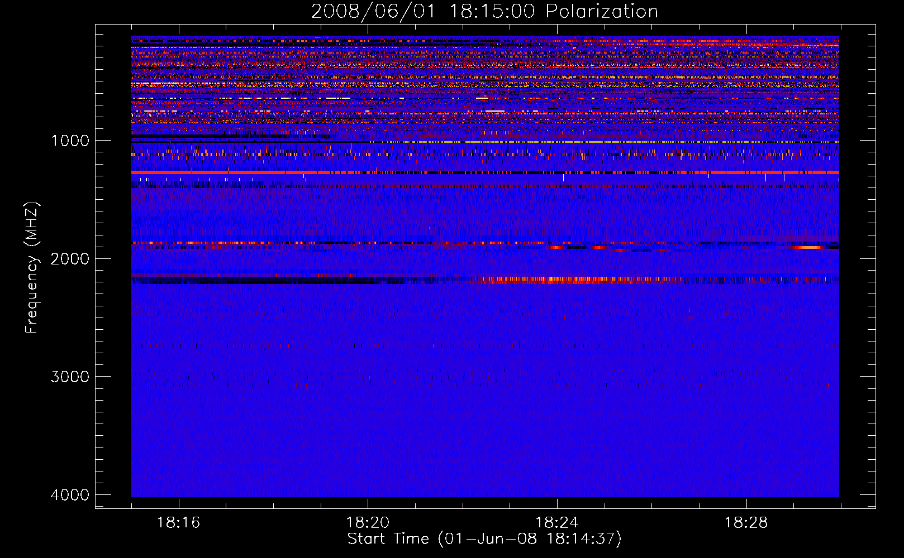The image size is (904, 558).
Task: Click the solid red band near 1270 MHz
Action: tap(485, 172)
